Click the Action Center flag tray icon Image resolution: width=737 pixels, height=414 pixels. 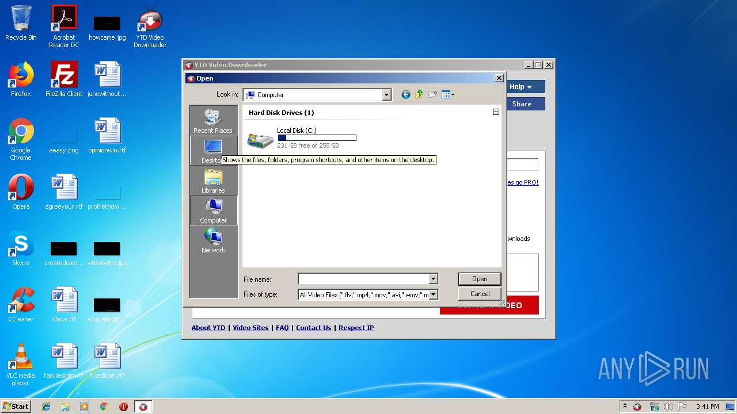click(x=682, y=407)
